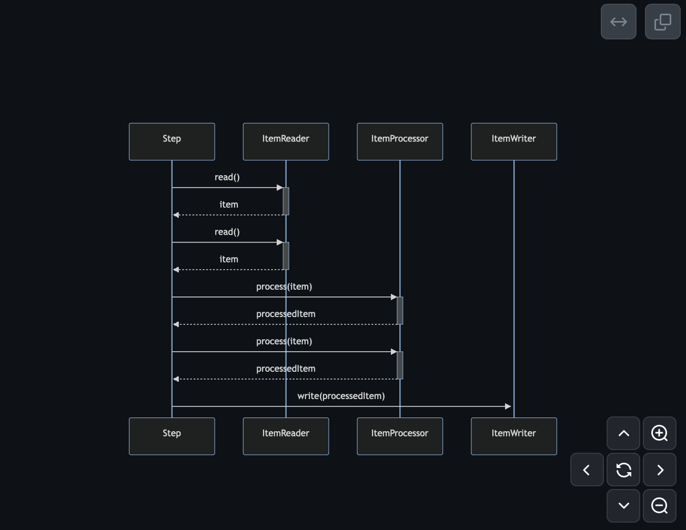Viewport: 686px width, 530px height.
Task: Click the expand diagram width arrows icon
Action: (619, 22)
